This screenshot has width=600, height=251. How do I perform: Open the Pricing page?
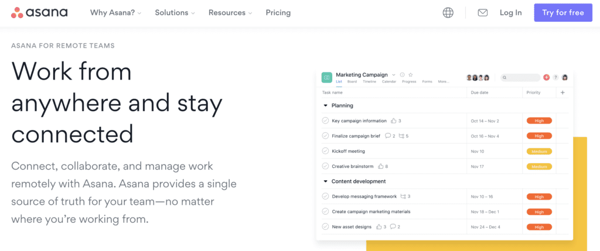pyautogui.click(x=278, y=13)
